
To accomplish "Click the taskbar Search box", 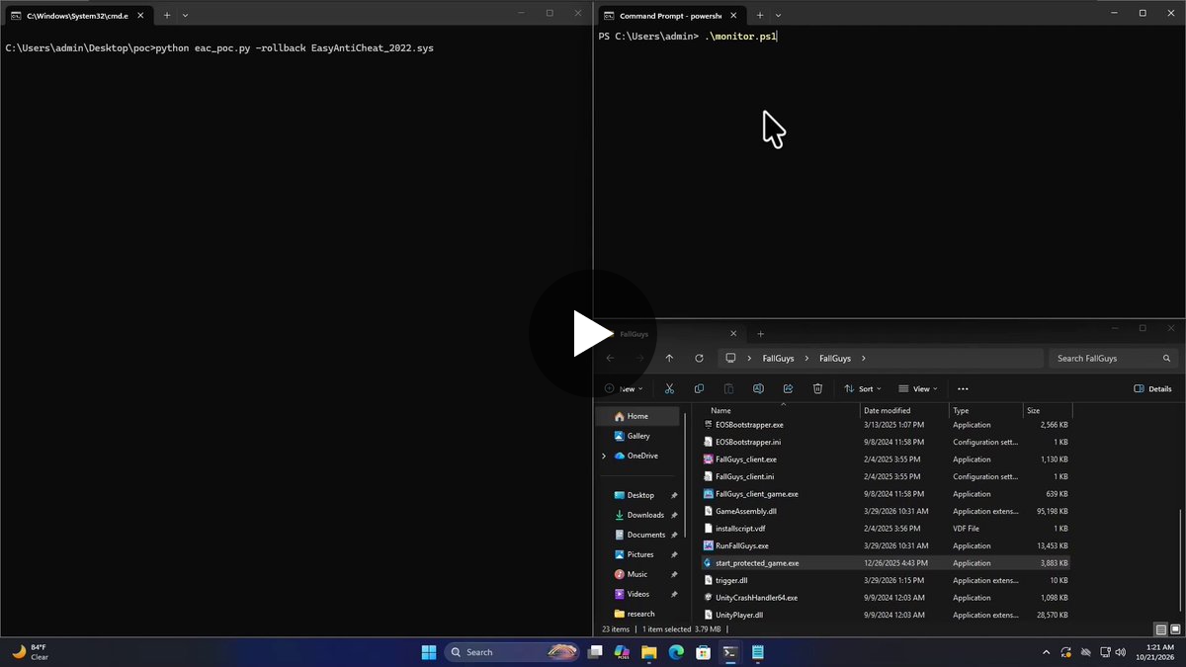I will (x=512, y=652).
